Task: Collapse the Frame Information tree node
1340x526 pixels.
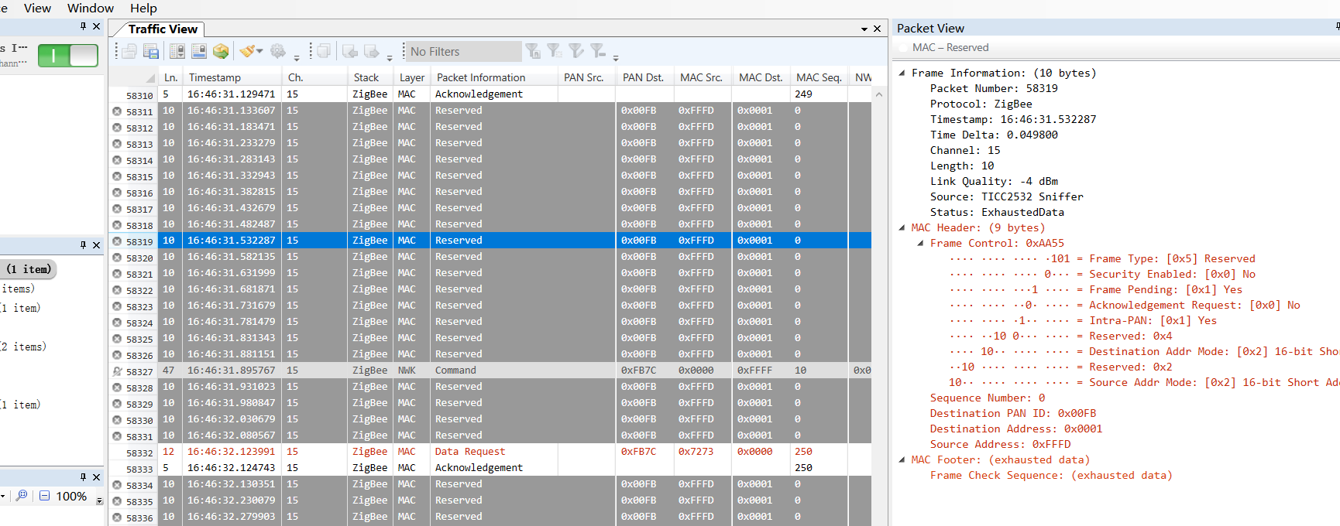Action: 902,73
